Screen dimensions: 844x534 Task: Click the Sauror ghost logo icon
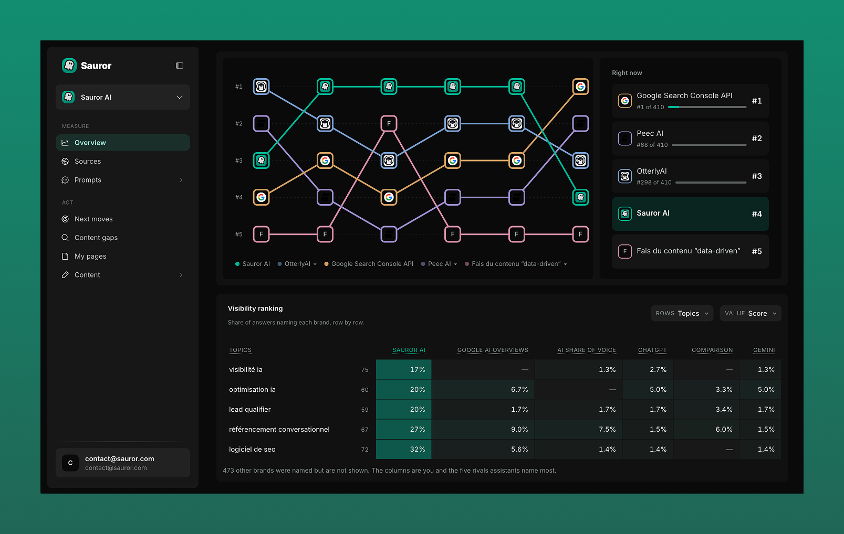click(69, 66)
